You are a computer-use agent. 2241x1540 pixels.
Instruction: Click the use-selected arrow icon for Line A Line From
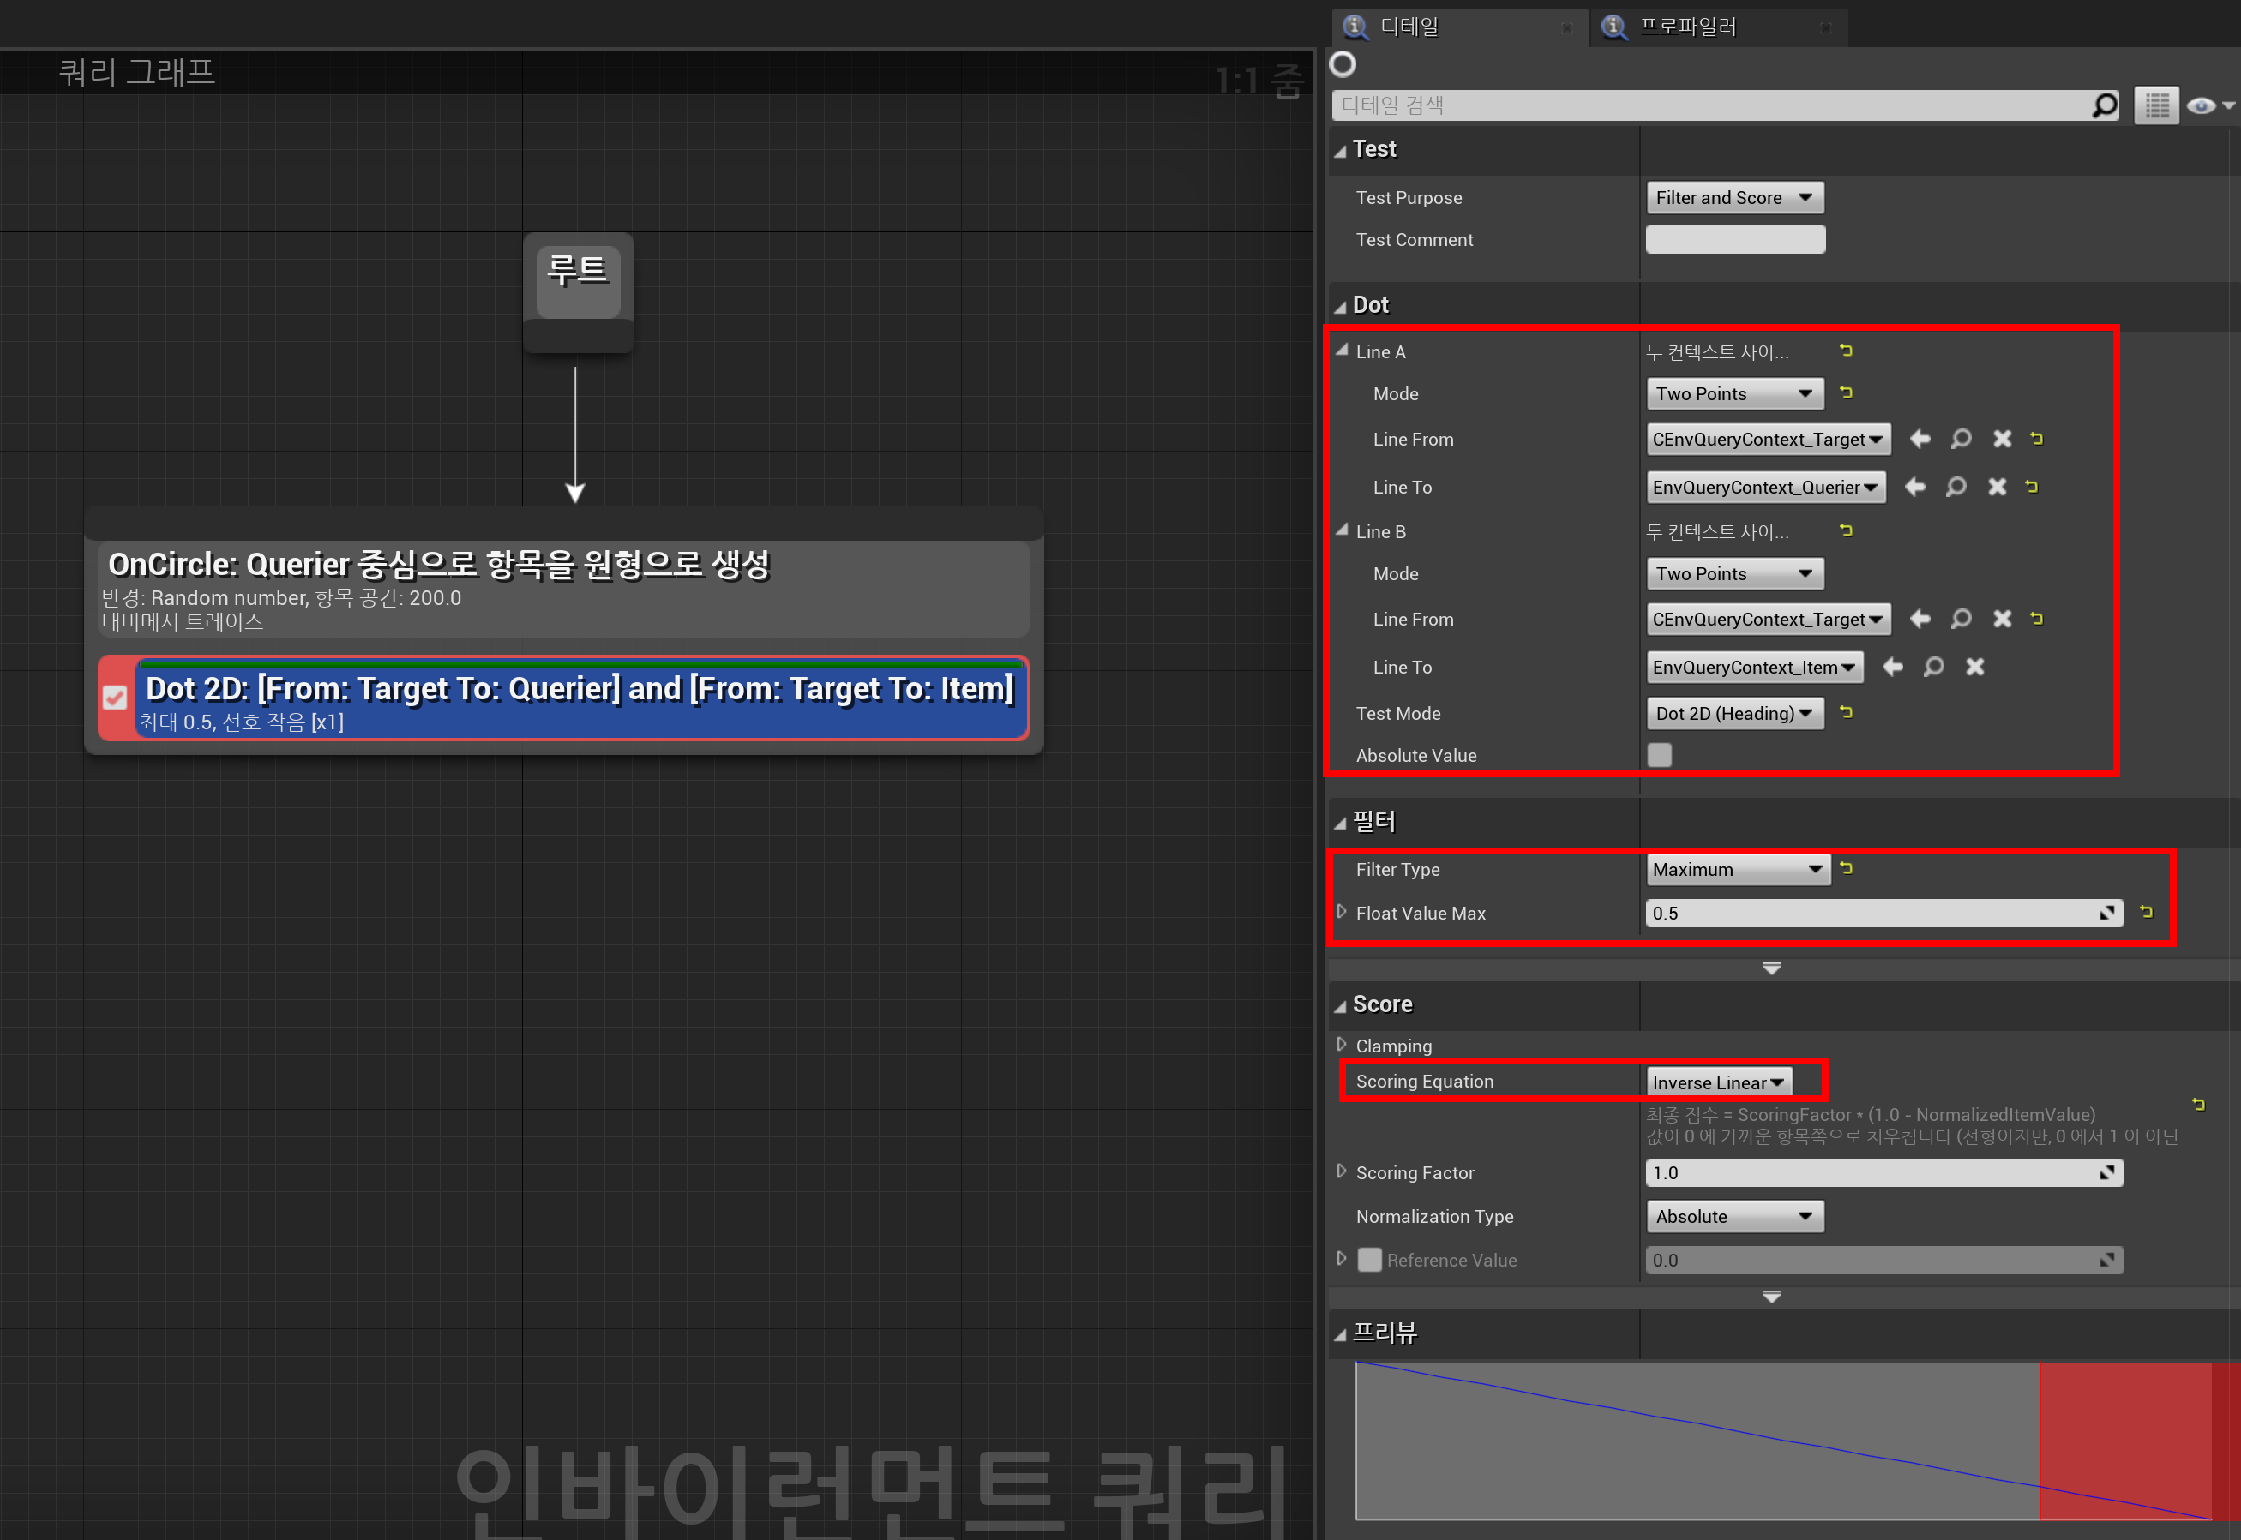point(1920,439)
